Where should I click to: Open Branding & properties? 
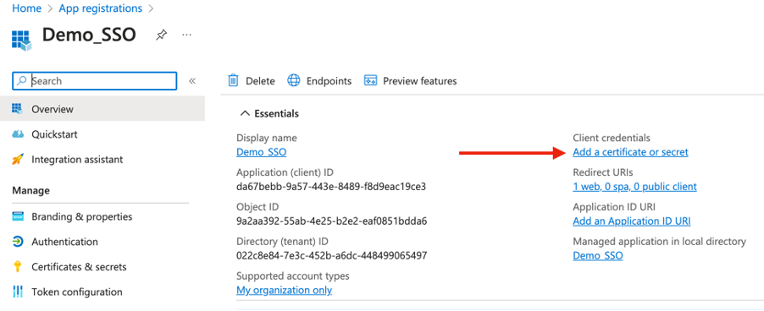click(x=82, y=216)
